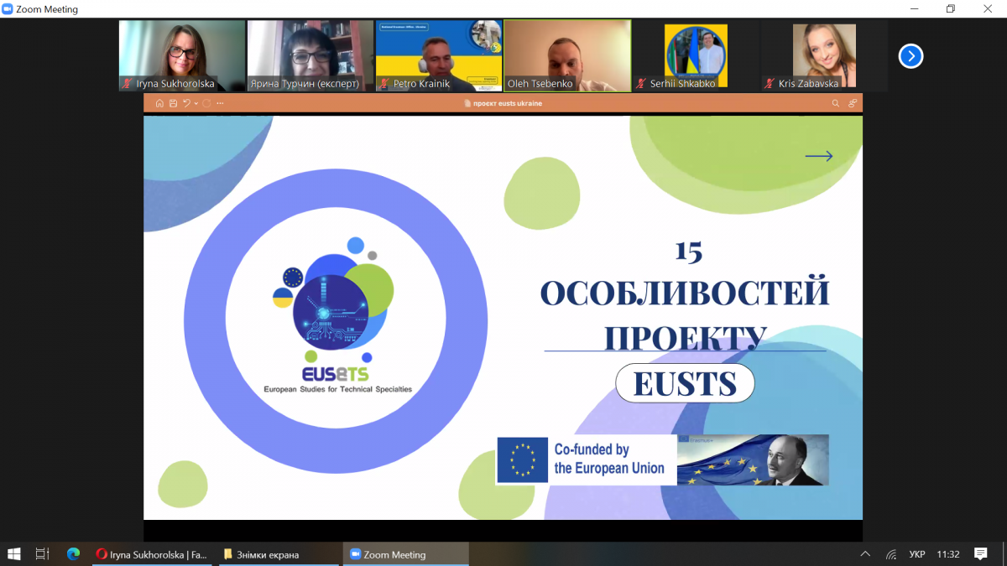Select Petro Krainik's video thumbnail
Image resolution: width=1007 pixels, height=566 pixels.
439,56
